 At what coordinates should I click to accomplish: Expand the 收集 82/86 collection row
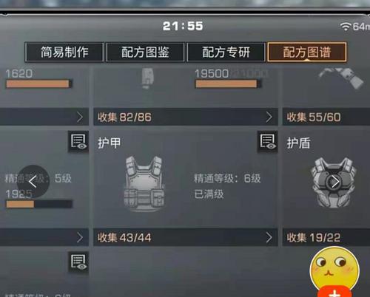point(186,117)
